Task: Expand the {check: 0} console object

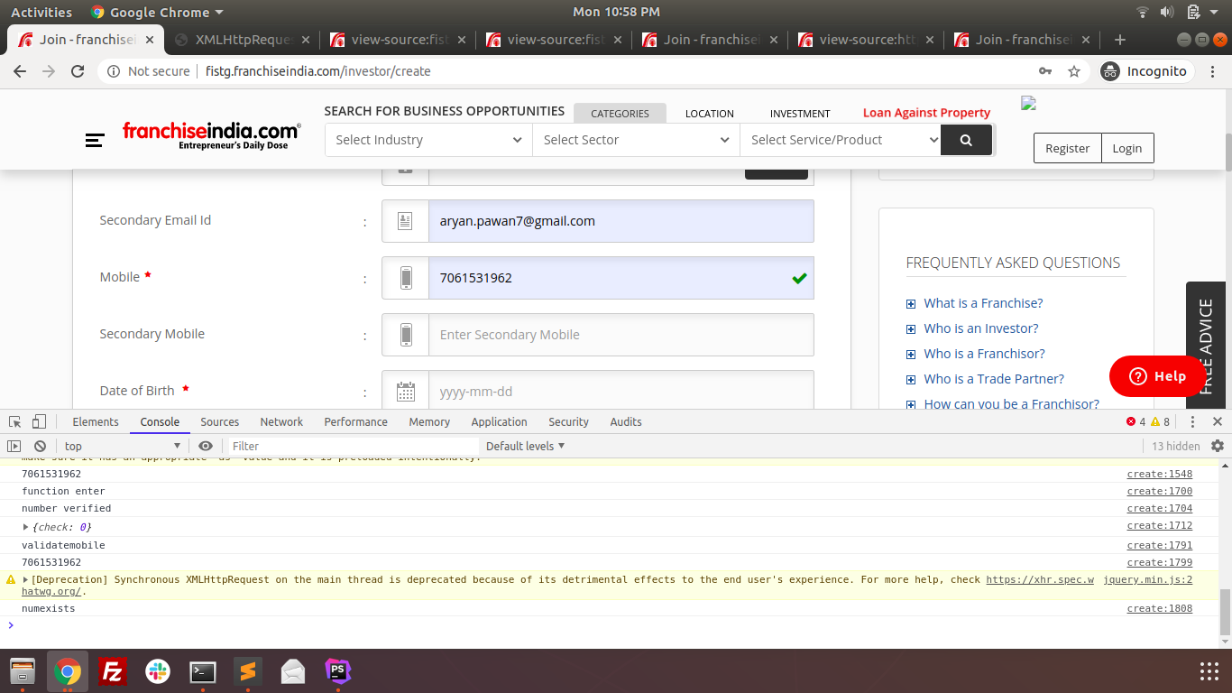Action: [x=26, y=526]
